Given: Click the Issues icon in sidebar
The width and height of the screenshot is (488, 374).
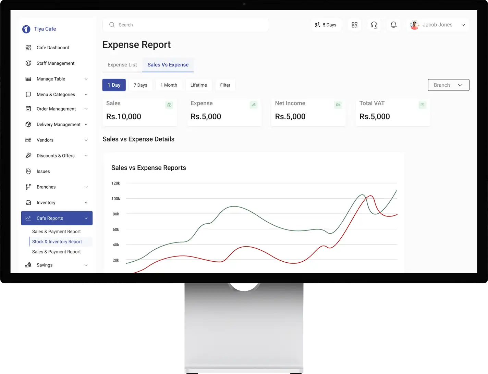Looking at the screenshot, I should (x=28, y=171).
